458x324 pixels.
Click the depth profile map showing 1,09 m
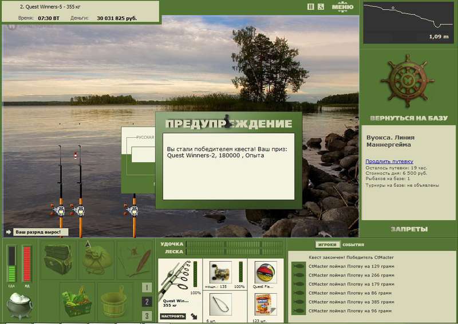coord(408,22)
